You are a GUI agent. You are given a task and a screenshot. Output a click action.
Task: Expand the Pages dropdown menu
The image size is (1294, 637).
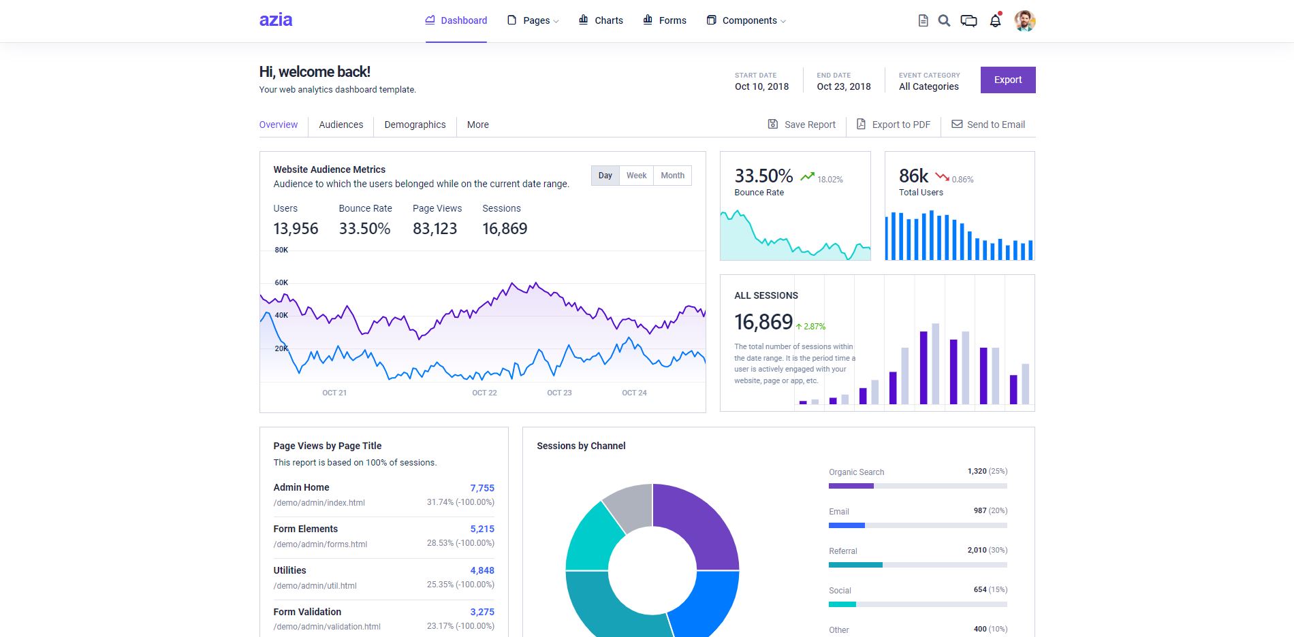[533, 20]
